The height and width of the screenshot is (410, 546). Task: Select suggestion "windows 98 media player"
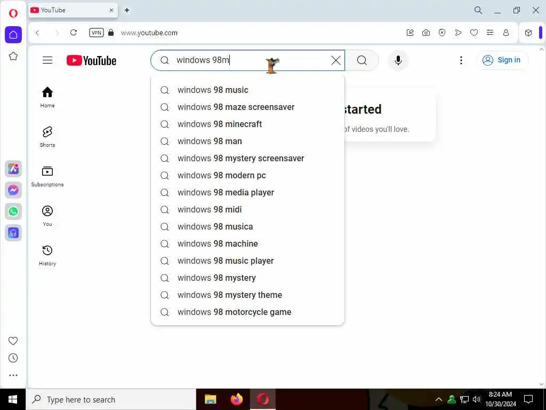click(x=247, y=192)
